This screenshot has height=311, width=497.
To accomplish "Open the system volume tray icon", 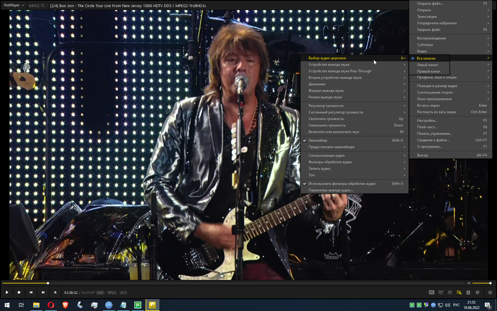I will pos(448,305).
